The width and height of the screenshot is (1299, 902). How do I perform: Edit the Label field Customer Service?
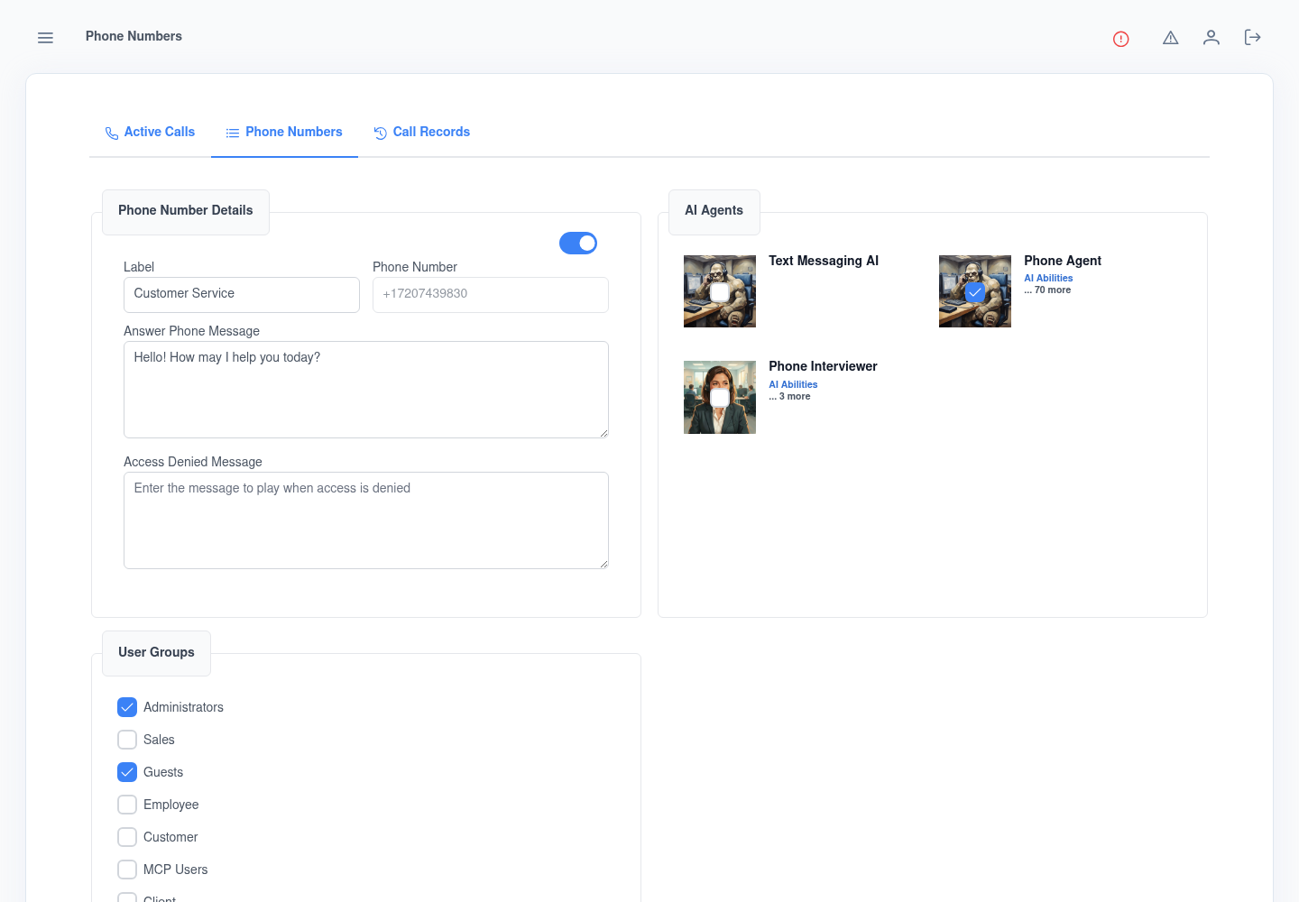click(x=242, y=295)
